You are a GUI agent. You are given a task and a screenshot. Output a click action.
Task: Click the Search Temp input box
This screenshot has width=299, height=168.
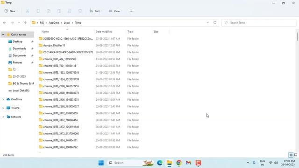pos(259,23)
